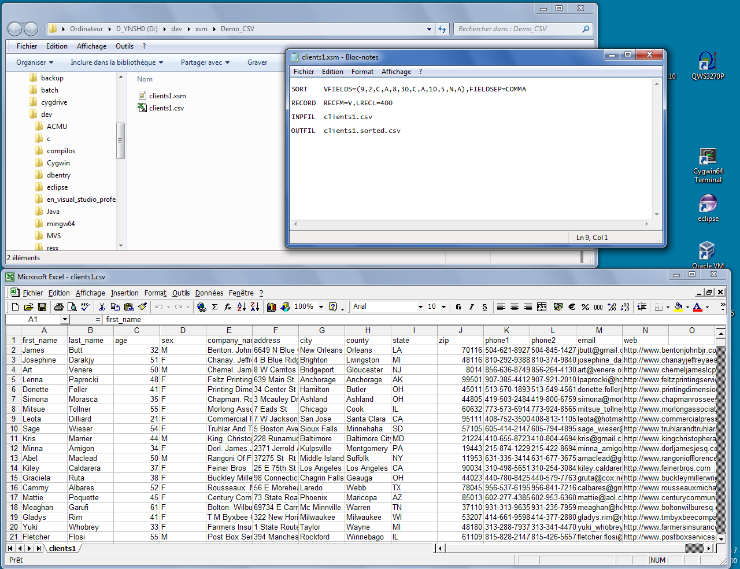The width and height of the screenshot is (740, 569).
Task: Toggle underline formatting with S button
Action: click(484, 307)
